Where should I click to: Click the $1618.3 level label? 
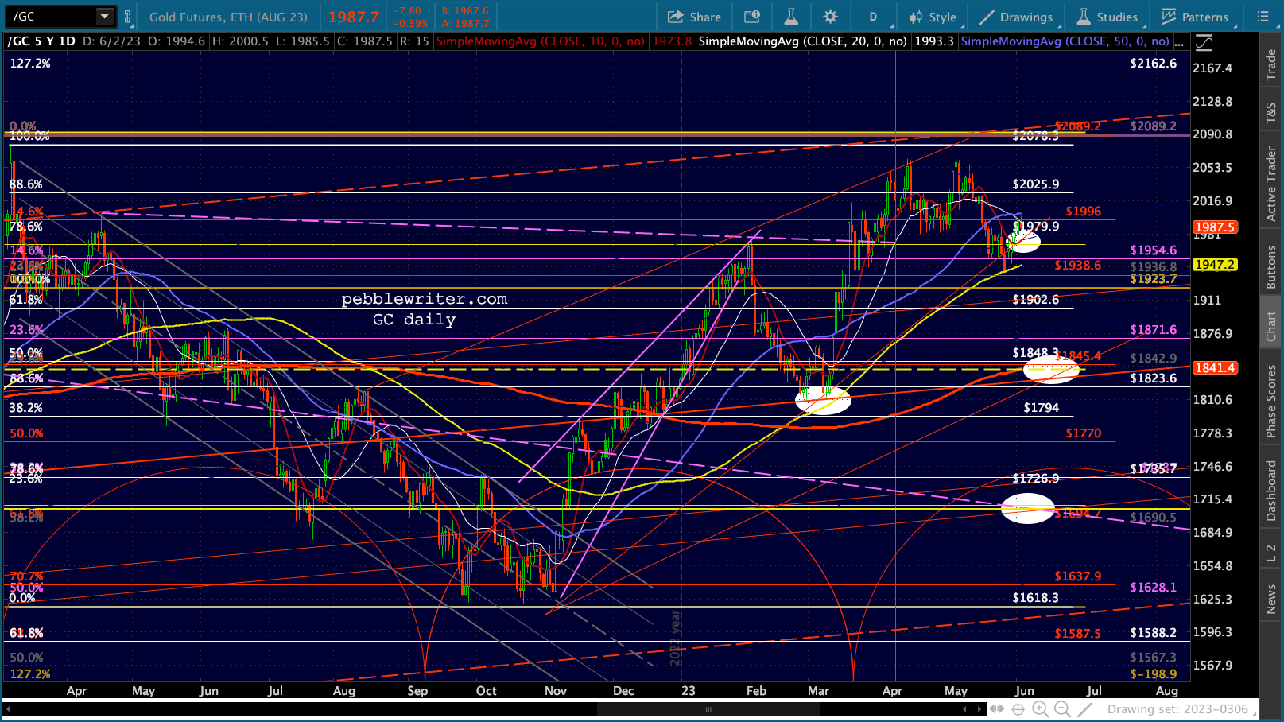click(1036, 598)
